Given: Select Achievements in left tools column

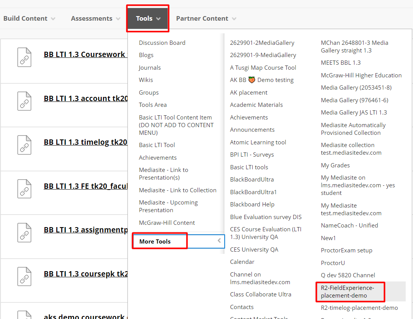Looking at the screenshot, I should (158, 157).
